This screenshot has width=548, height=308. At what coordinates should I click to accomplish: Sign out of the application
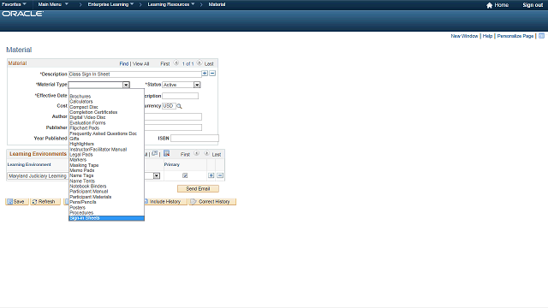coord(533,5)
